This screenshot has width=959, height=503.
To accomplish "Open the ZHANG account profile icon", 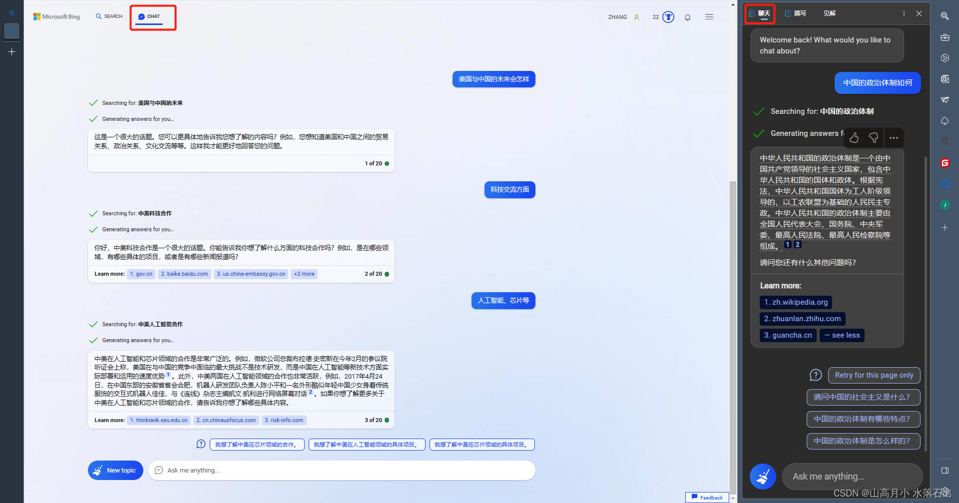I will 636,17.
